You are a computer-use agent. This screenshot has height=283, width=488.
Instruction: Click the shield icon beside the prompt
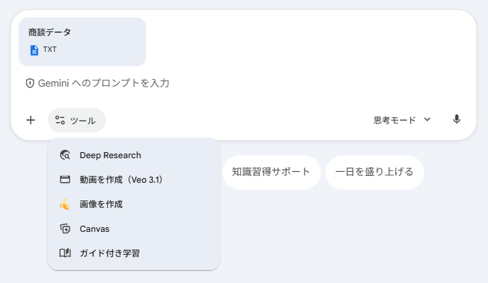coord(30,83)
